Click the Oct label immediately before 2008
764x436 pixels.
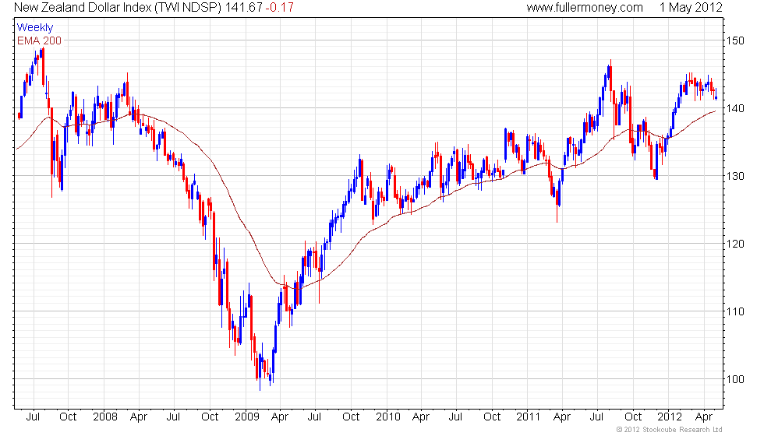[x=68, y=417]
